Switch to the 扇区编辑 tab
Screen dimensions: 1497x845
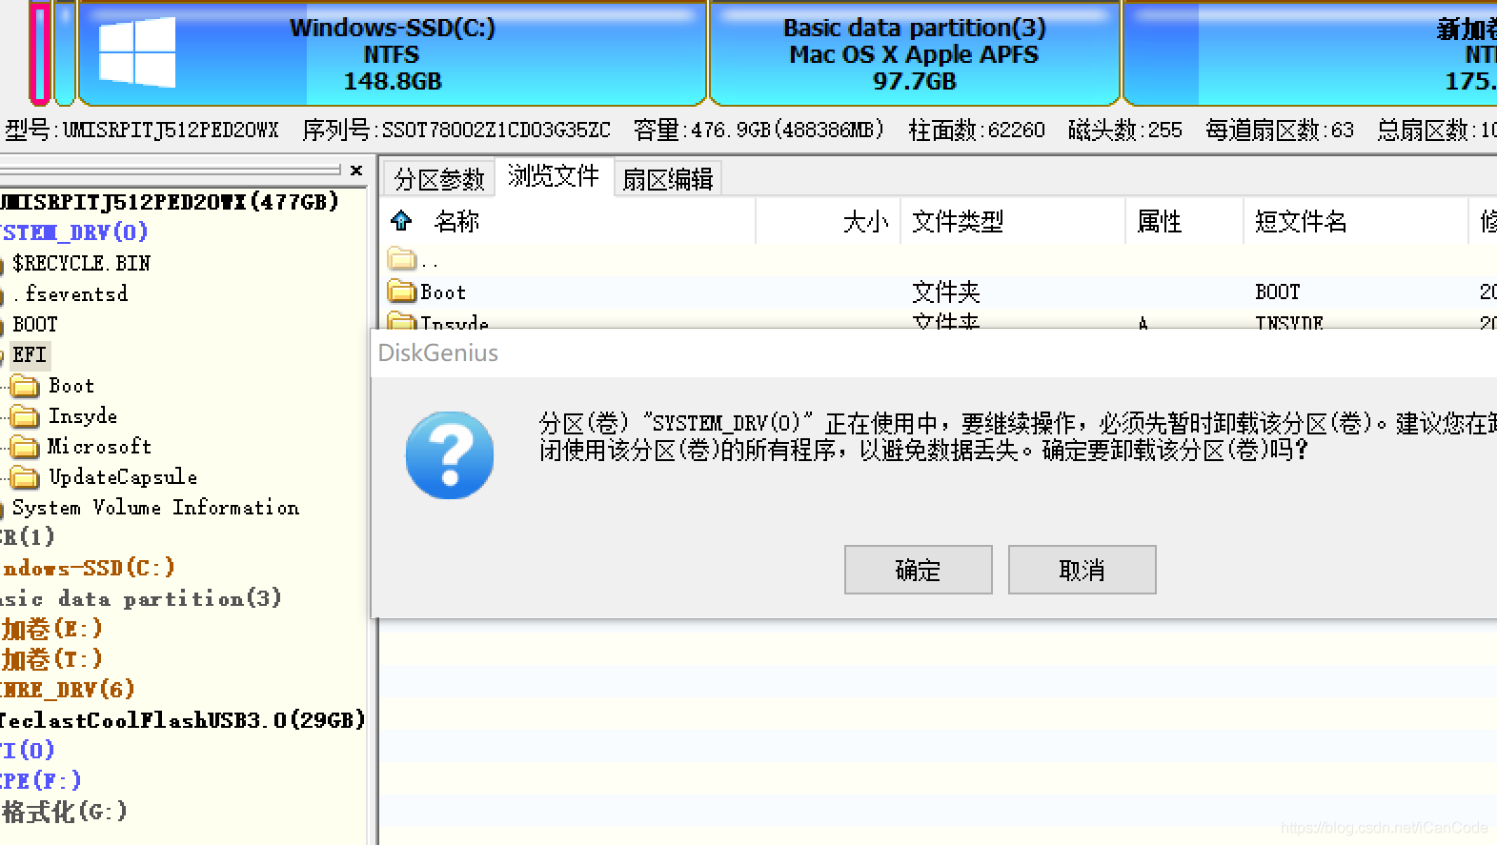[x=668, y=179]
